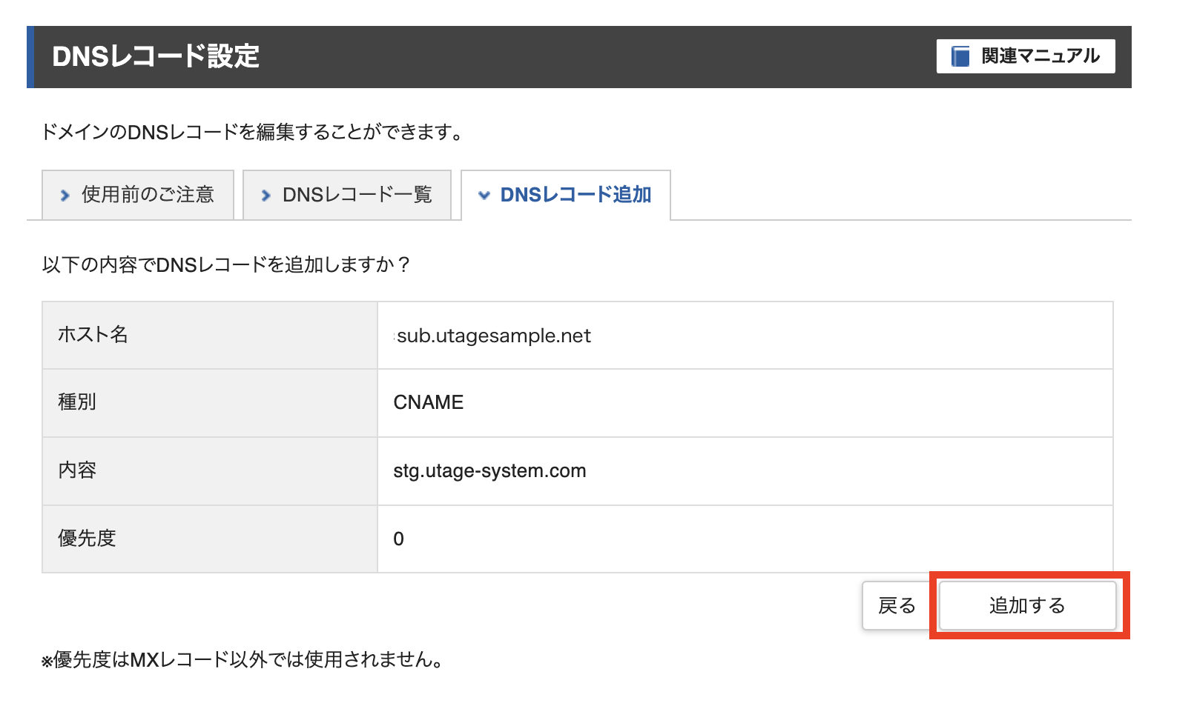Click the DNSレコード設定 page heading
Screen dimensions: 1194x726
coord(156,56)
